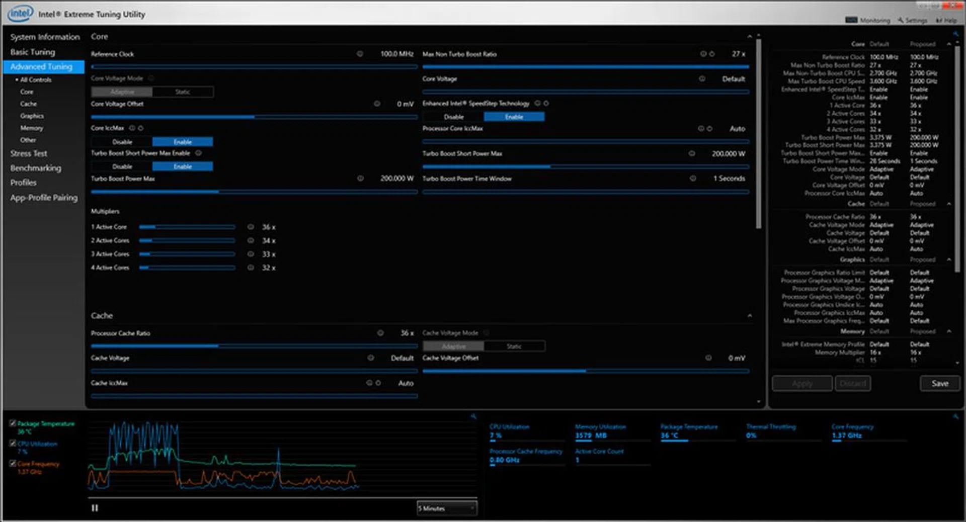Collapse the Core section

point(749,36)
